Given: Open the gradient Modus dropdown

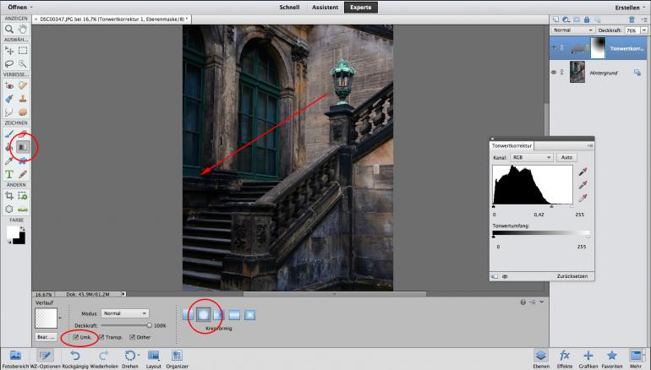Looking at the screenshot, I should point(124,313).
